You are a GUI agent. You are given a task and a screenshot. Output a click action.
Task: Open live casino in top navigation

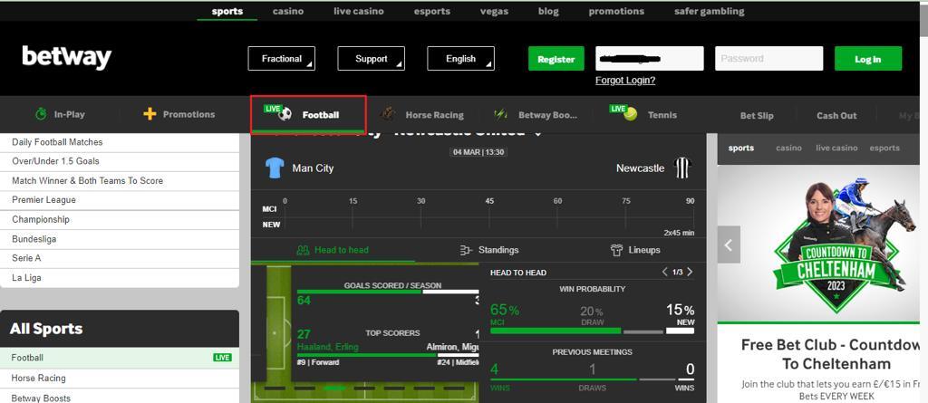(x=359, y=11)
